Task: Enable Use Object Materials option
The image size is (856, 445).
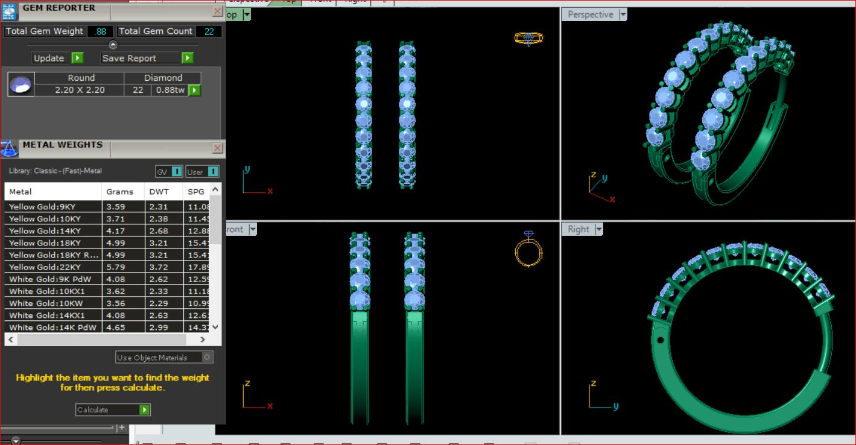Action: (x=207, y=358)
